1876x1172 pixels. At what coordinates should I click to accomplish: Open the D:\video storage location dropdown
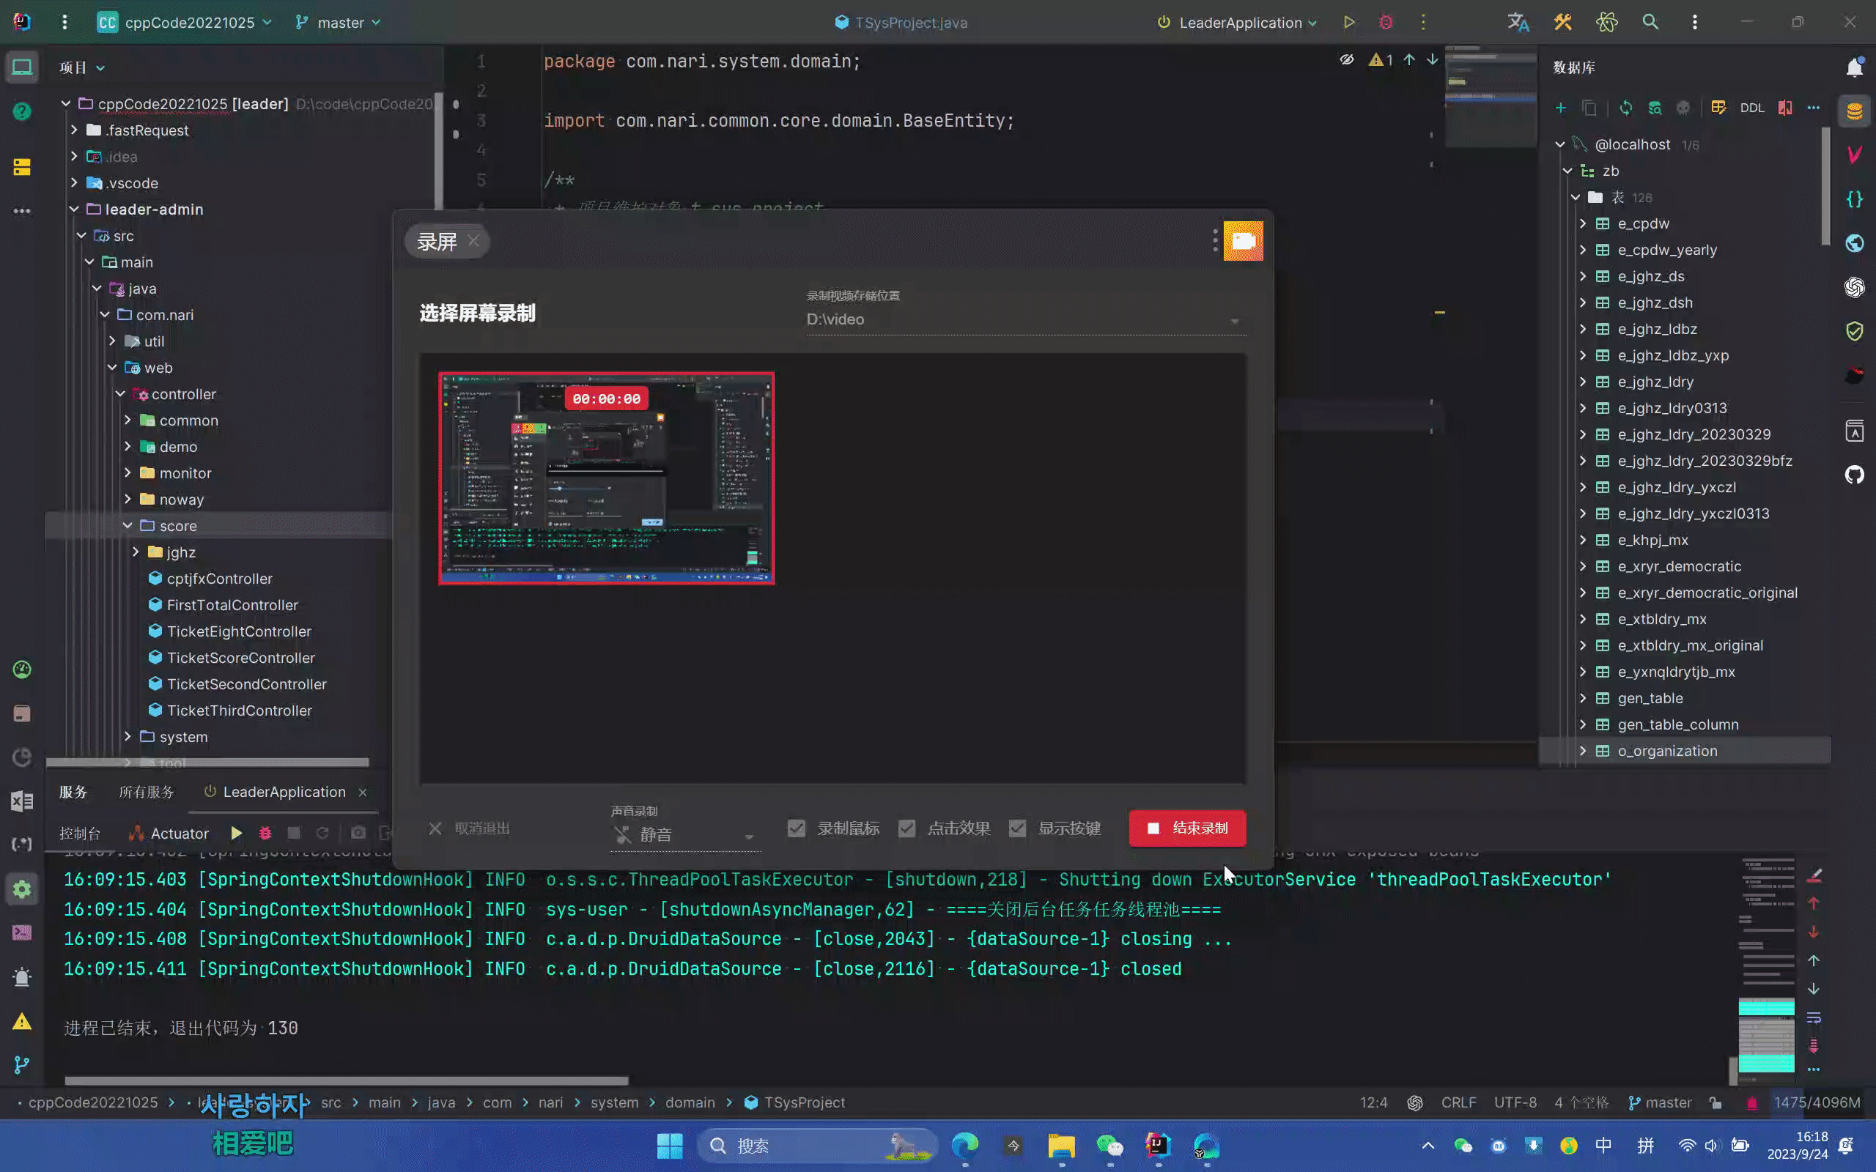[x=1024, y=319]
